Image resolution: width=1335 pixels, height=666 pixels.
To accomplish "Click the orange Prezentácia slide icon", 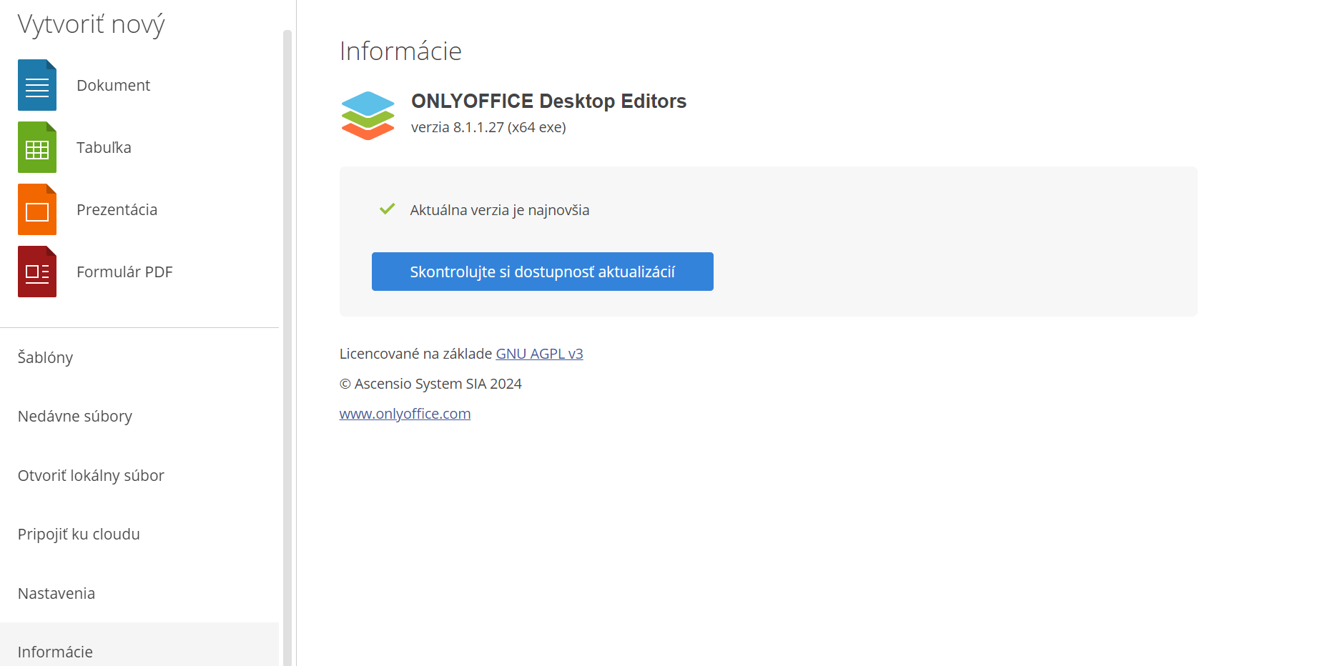I will coord(37,209).
